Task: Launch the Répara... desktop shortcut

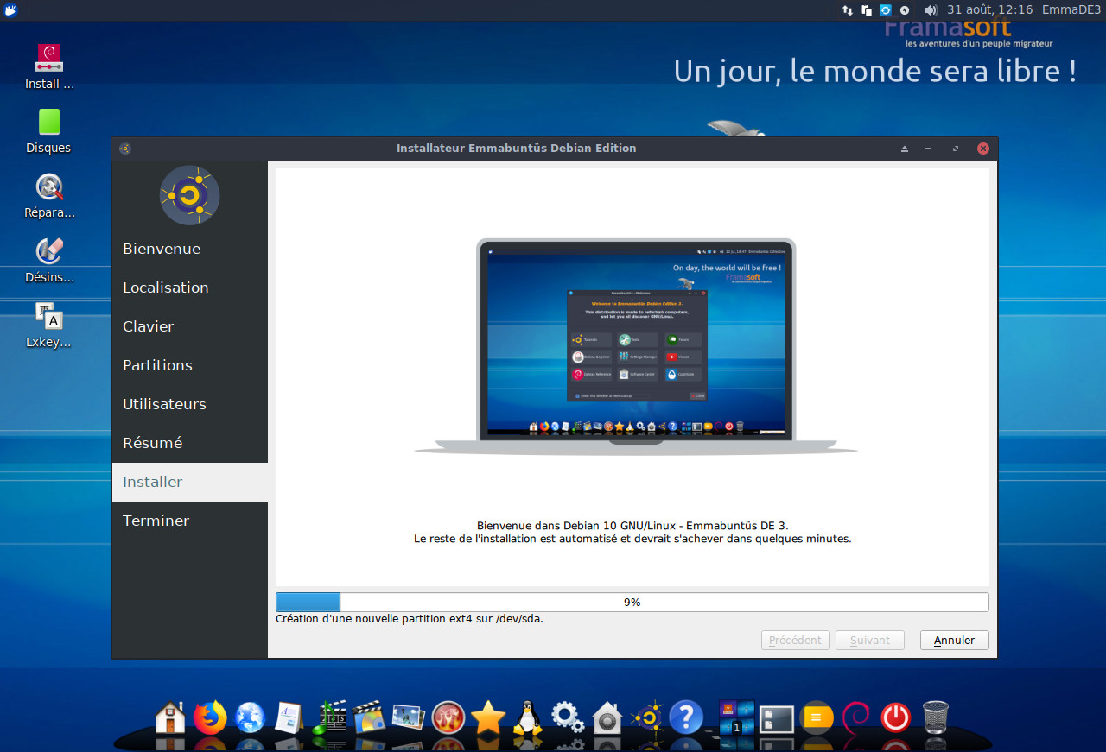Action: (49, 195)
